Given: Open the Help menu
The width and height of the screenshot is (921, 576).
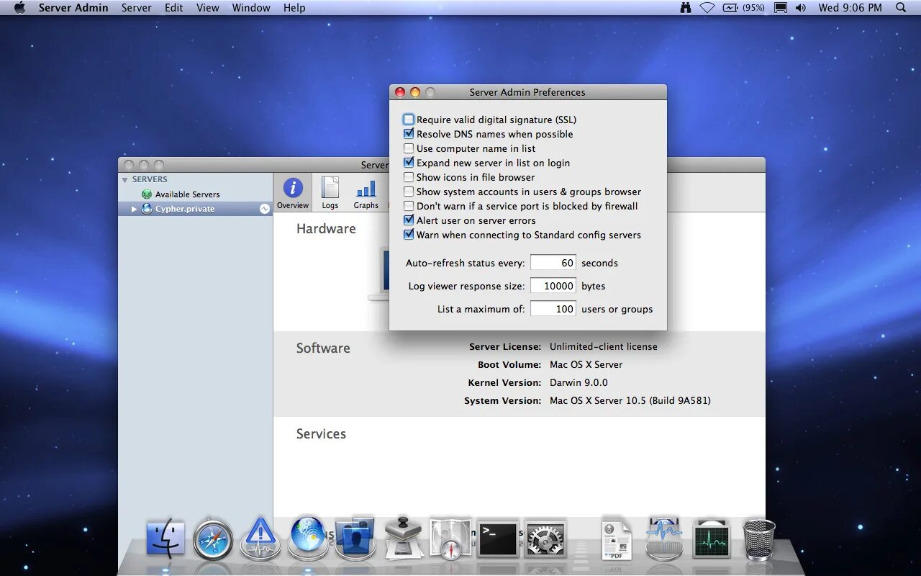Looking at the screenshot, I should click(294, 8).
